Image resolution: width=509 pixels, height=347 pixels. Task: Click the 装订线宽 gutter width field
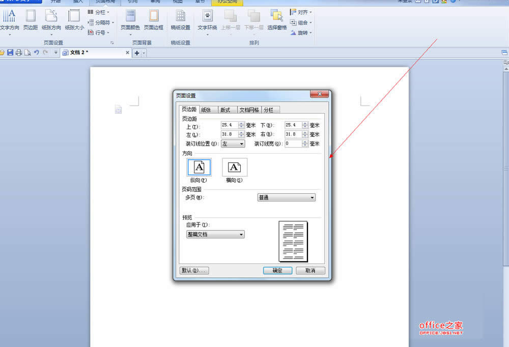click(x=293, y=143)
